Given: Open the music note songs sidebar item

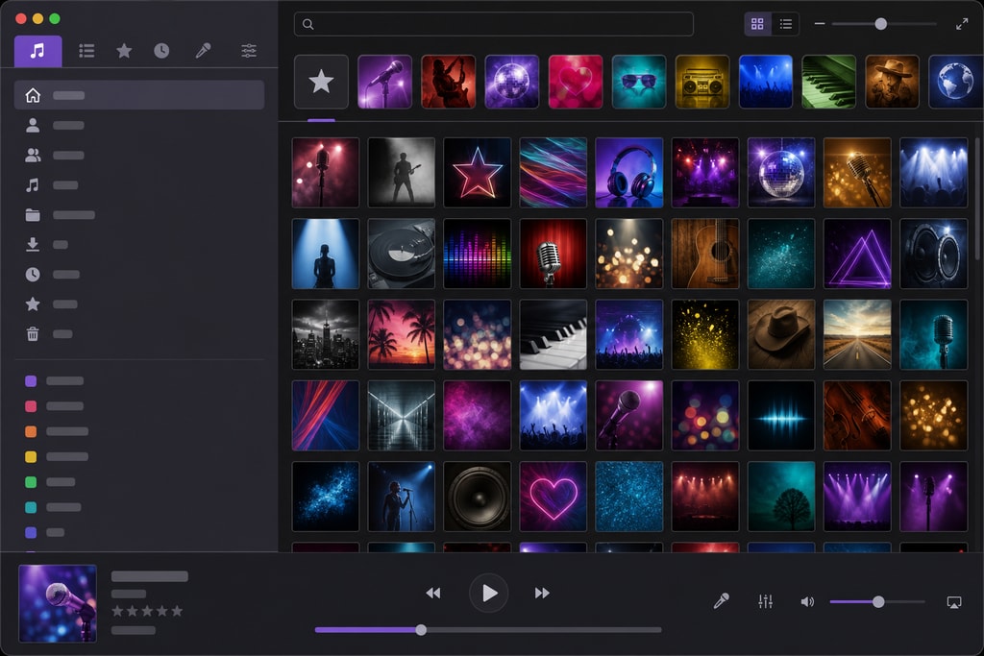Looking at the screenshot, I should coord(33,185).
